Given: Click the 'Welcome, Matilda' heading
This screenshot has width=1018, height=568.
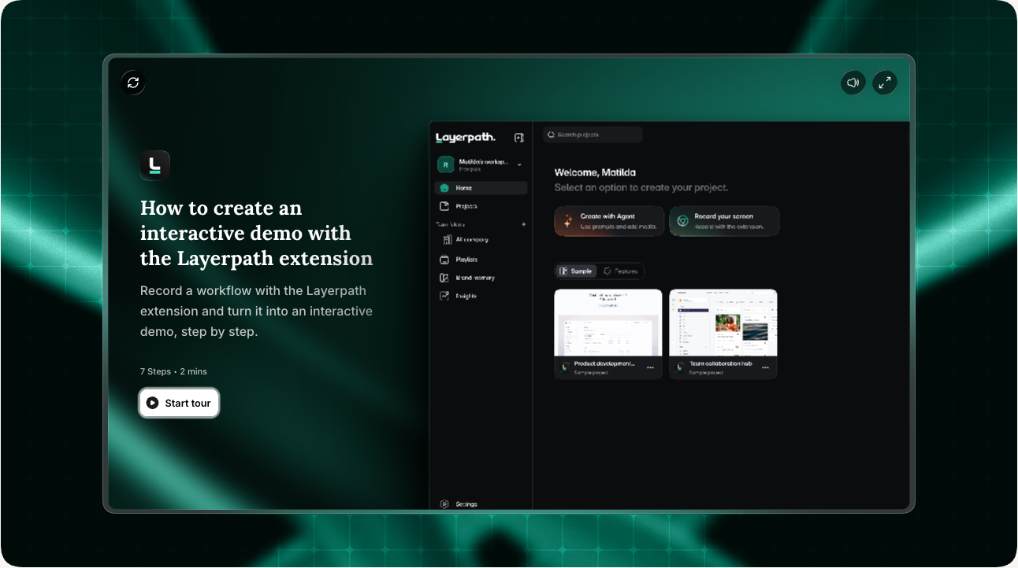Looking at the screenshot, I should 595,172.
